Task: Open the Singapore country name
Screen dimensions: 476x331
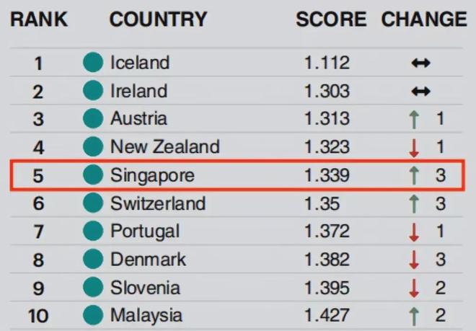Action: [x=152, y=175]
